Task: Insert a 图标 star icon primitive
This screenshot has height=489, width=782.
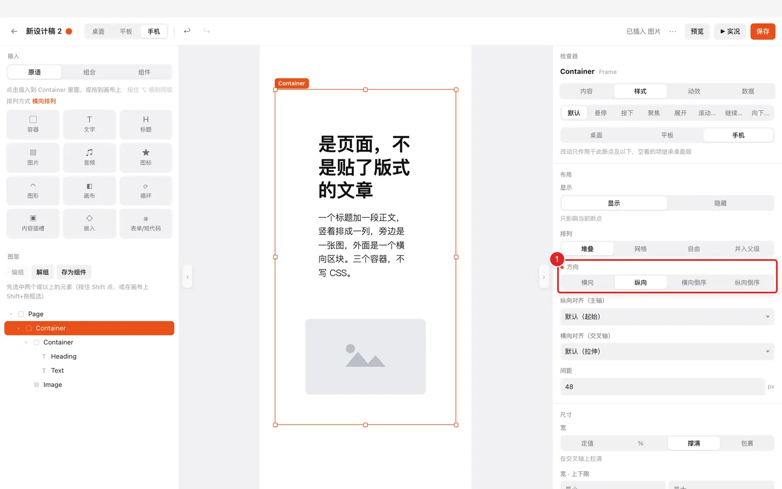Action: tap(146, 157)
